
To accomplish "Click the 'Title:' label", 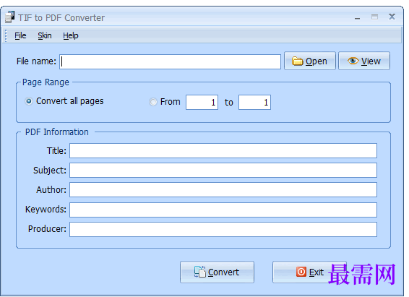I will [x=56, y=151].
